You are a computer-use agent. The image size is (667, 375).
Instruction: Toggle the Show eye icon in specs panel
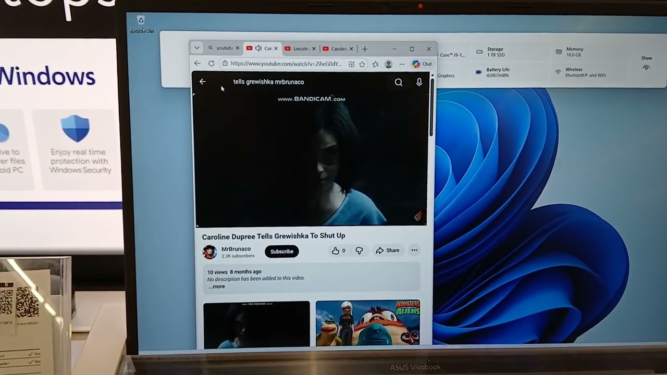click(647, 68)
